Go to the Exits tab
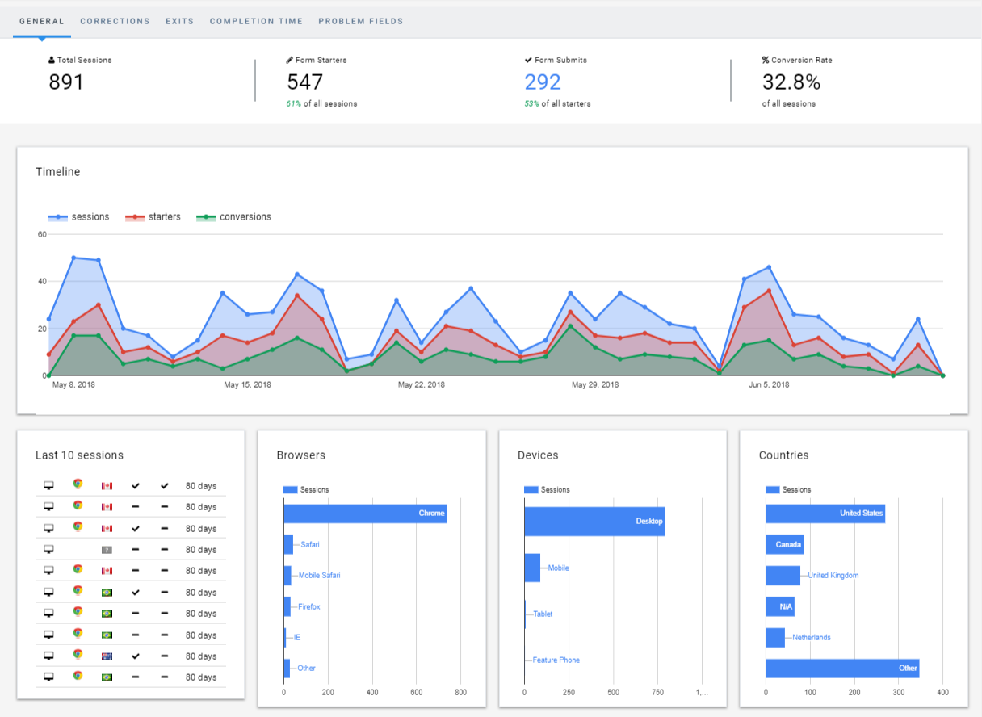 click(x=179, y=22)
